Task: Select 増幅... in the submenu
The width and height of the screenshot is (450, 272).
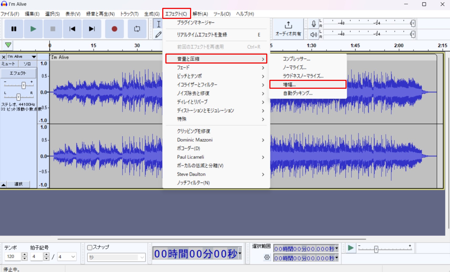Action: click(x=308, y=85)
